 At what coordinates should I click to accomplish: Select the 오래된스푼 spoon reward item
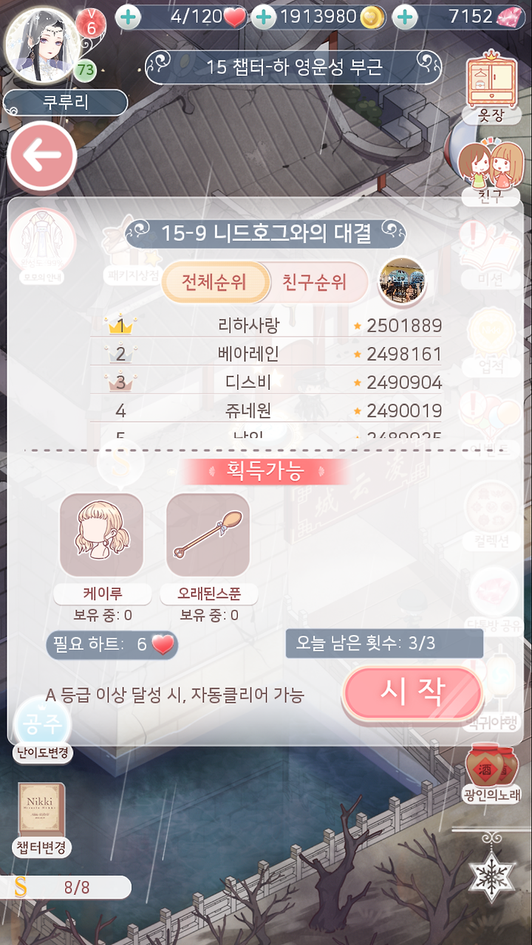click(208, 535)
